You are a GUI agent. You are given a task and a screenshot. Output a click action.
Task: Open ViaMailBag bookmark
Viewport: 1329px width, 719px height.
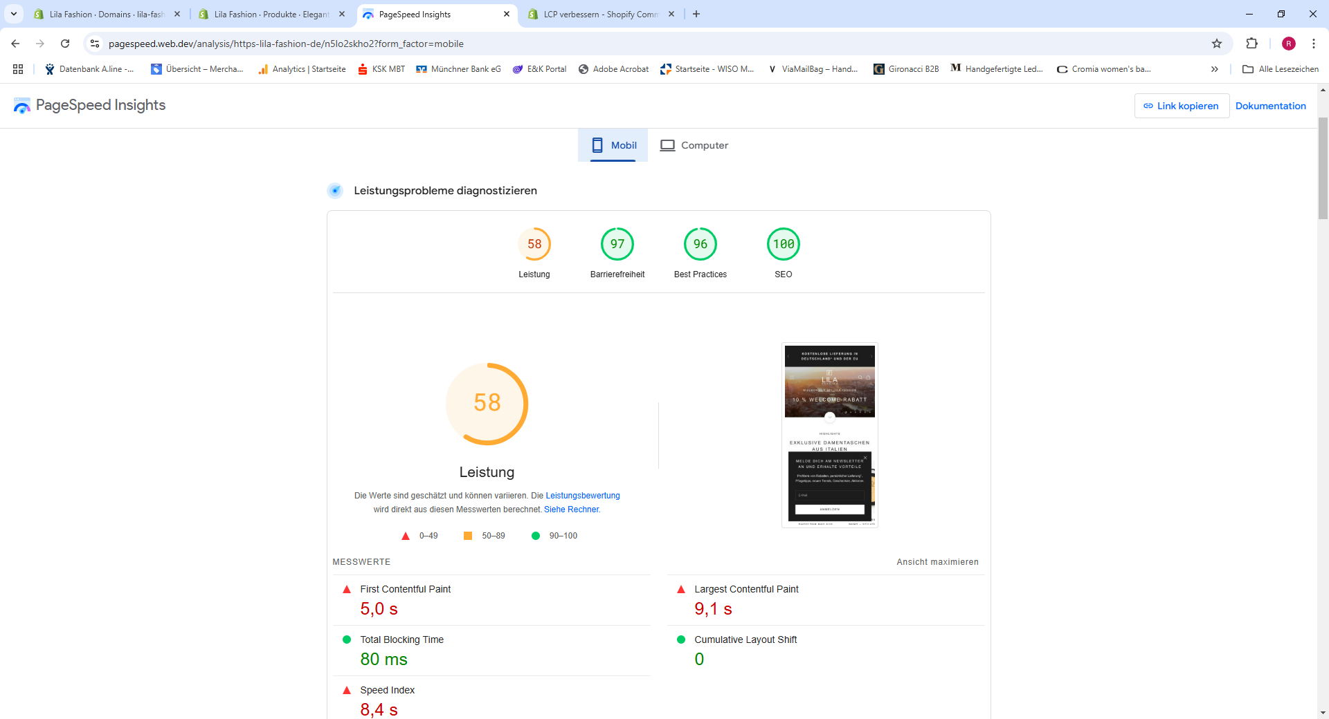(813, 69)
